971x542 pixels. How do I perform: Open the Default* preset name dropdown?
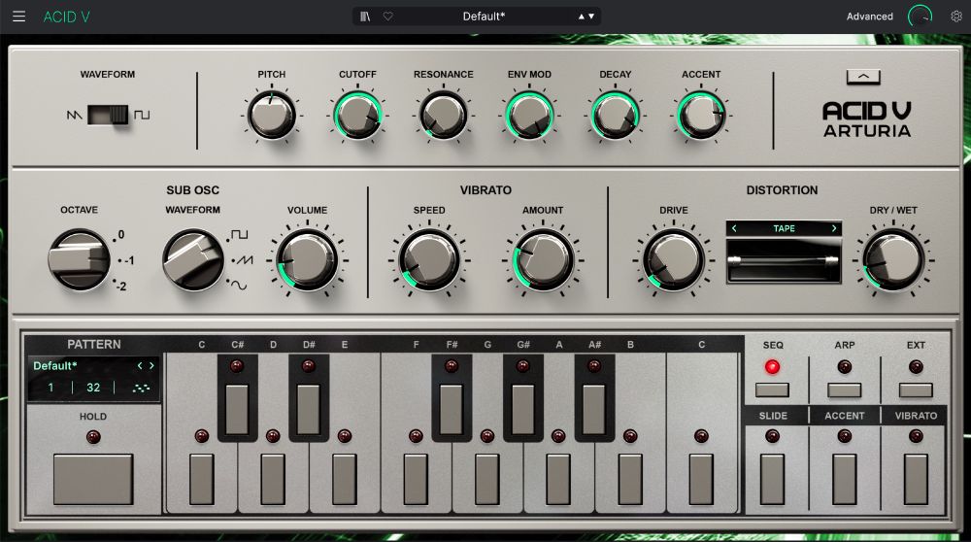coord(484,17)
